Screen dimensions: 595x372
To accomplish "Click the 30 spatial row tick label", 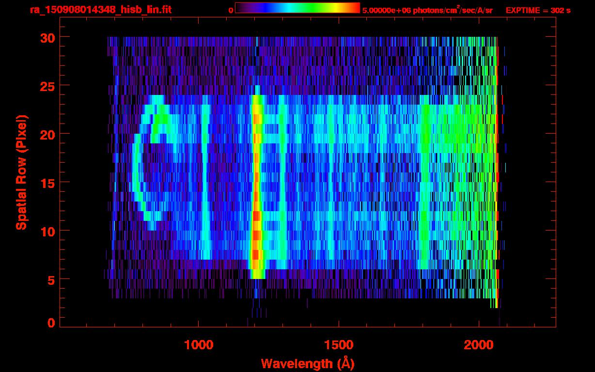I will click(x=47, y=37).
